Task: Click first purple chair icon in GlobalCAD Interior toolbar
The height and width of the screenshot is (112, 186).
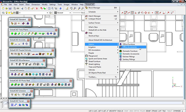Action: pyautogui.click(x=12, y=74)
